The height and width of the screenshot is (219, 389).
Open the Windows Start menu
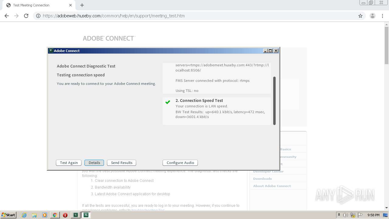point(8,215)
